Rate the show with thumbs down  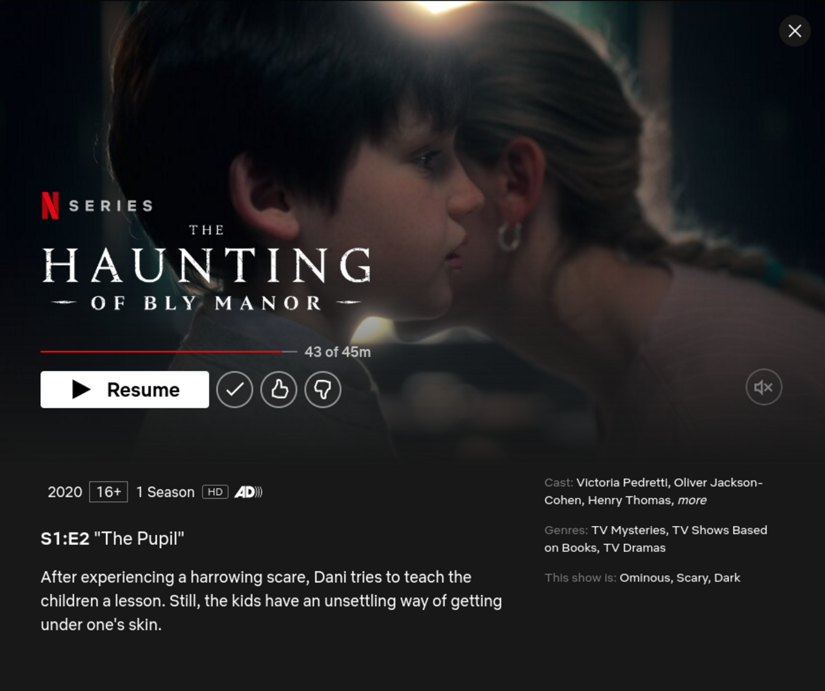pyautogui.click(x=323, y=390)
